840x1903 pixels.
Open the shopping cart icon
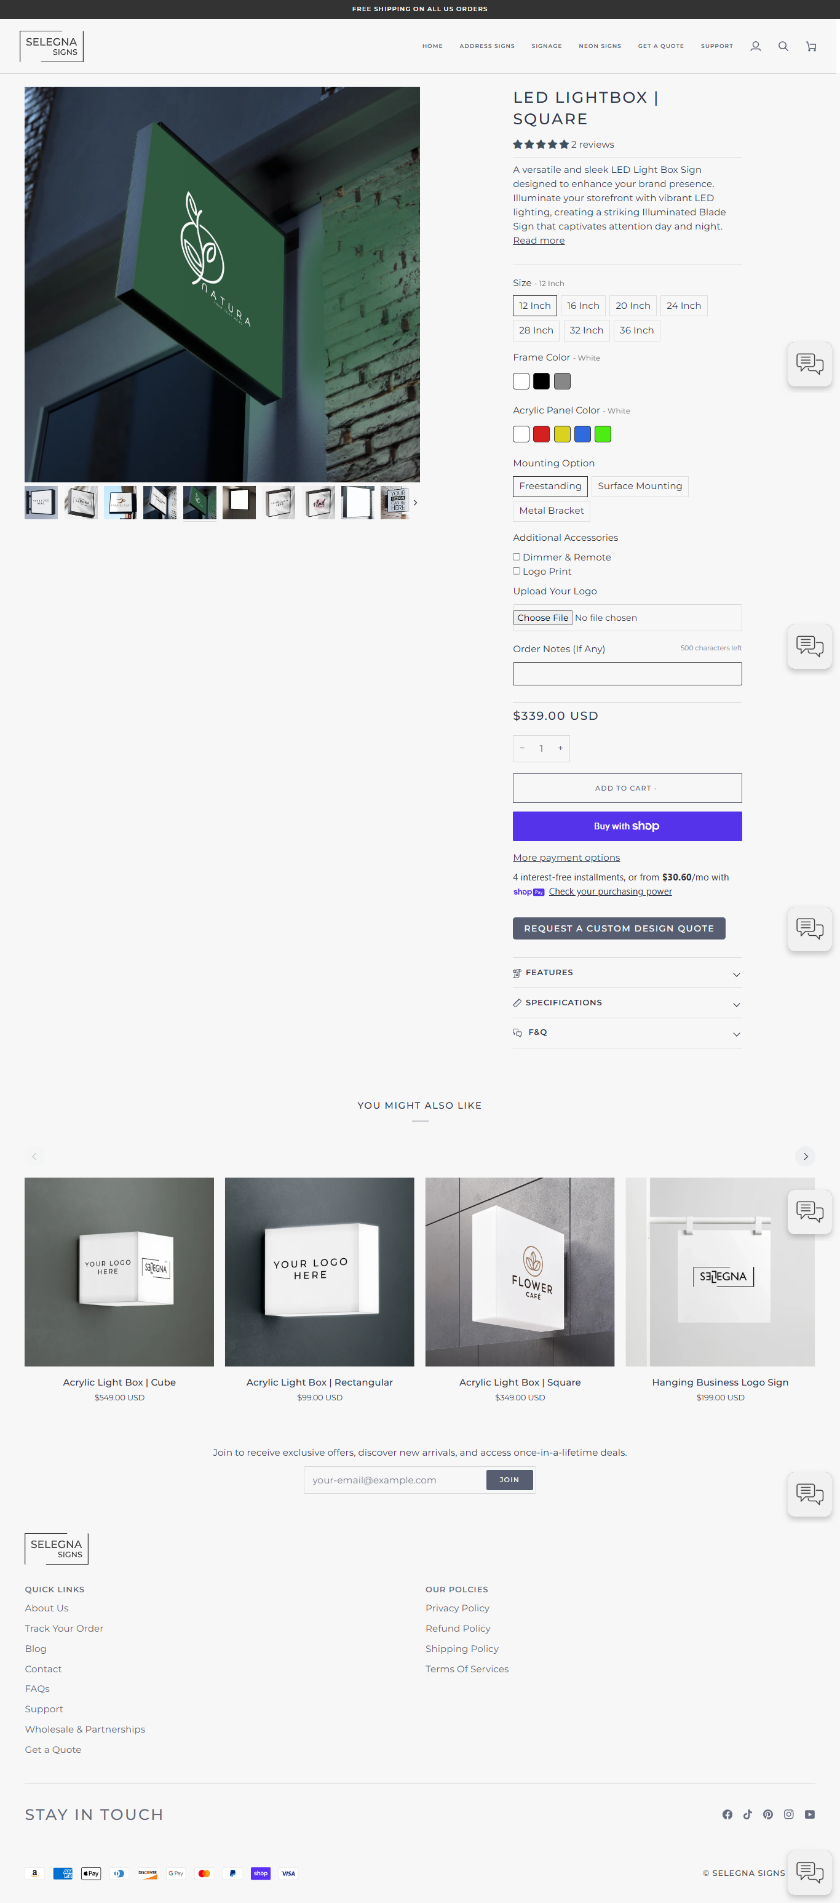(811, 47)
